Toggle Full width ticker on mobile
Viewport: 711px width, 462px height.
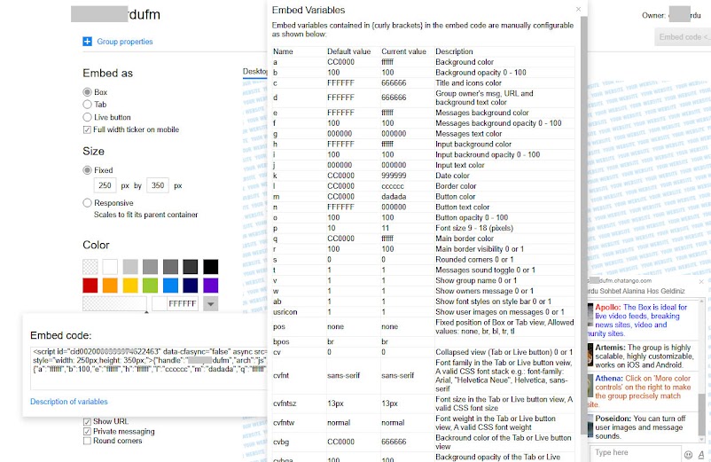(x=87, y=129)
